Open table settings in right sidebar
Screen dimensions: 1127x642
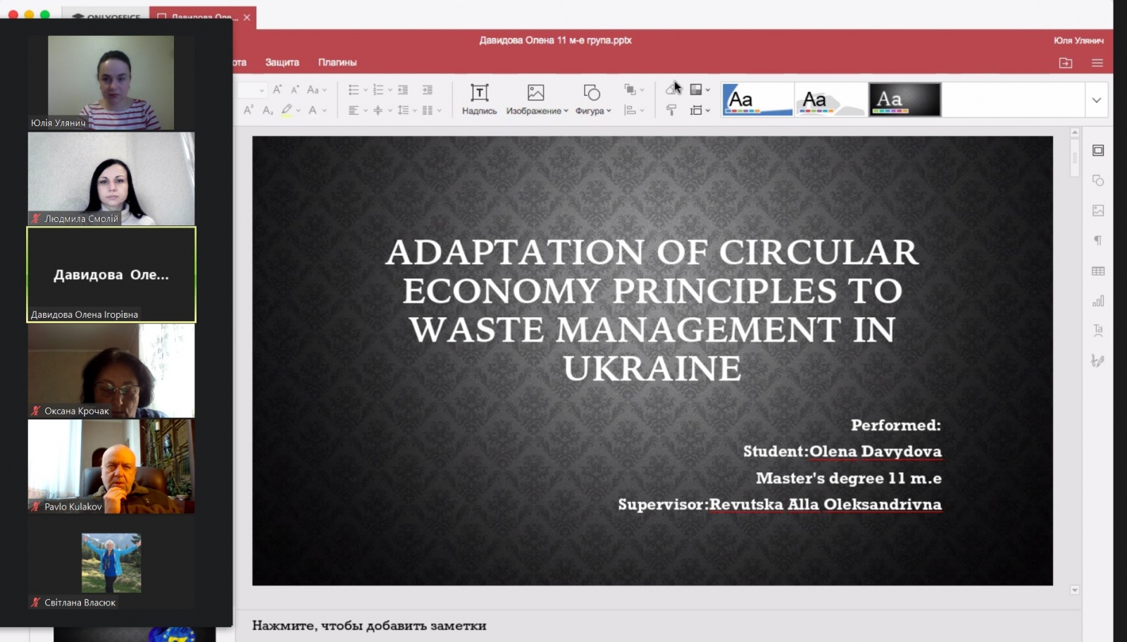click(1098, 271)
